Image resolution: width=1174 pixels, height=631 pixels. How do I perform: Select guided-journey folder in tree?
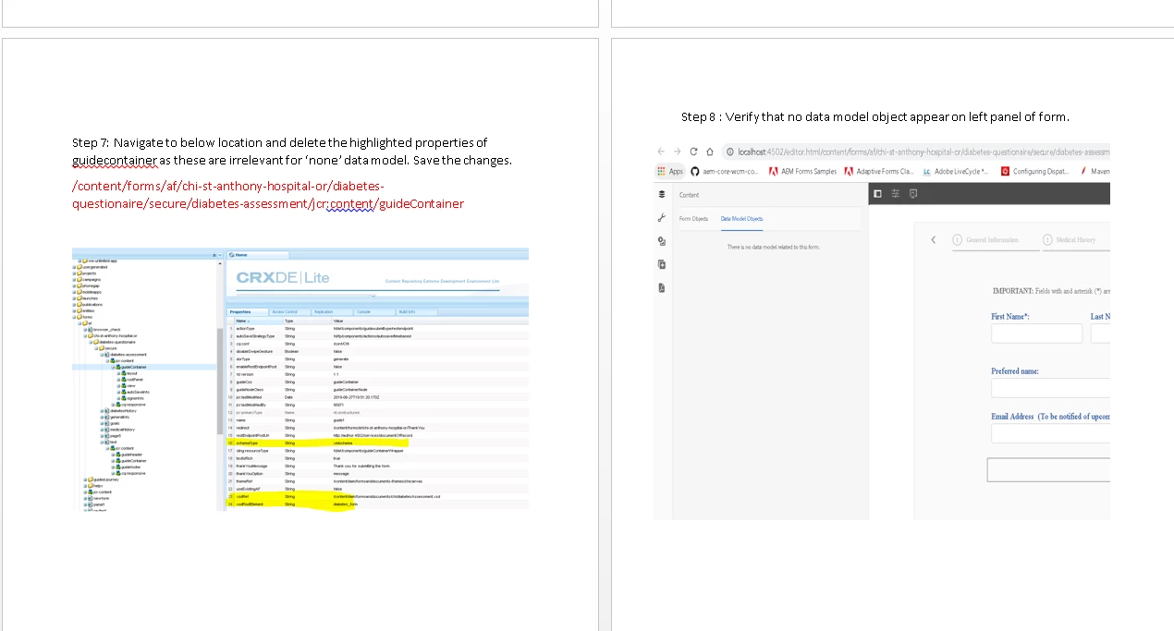coord(104,479)
